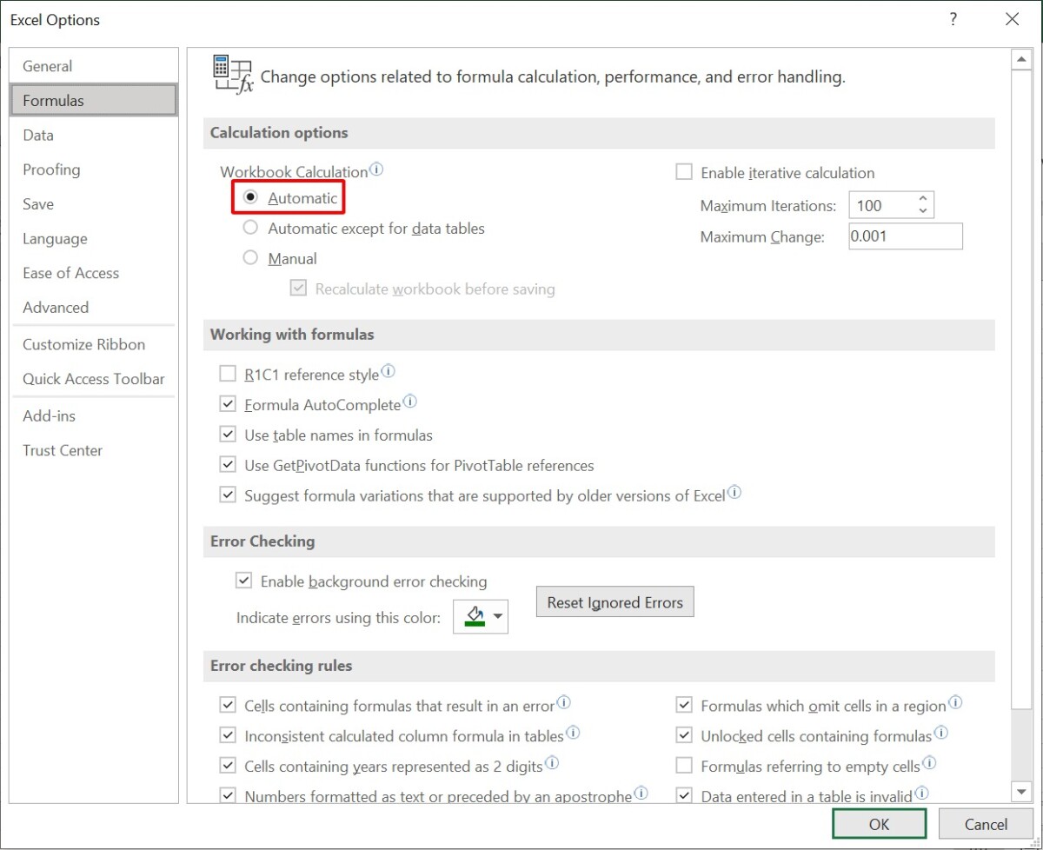Close the Excel Options dialog
Viewport: 1043px width, 850px height.
[x=1012, y=19]
